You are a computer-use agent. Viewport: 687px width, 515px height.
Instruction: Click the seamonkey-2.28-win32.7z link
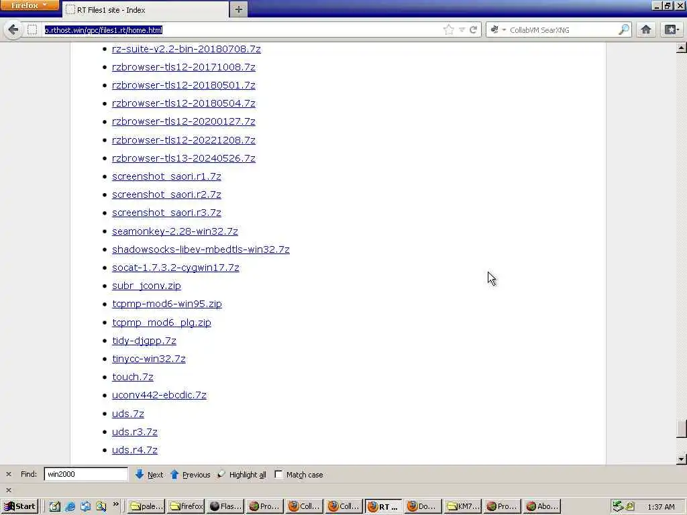(175, 231)
